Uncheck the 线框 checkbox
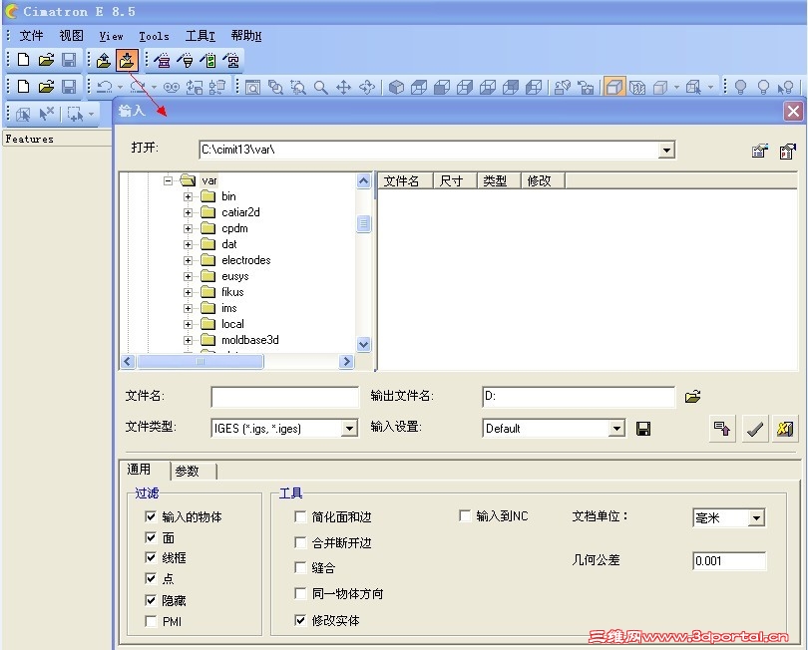 151,557
